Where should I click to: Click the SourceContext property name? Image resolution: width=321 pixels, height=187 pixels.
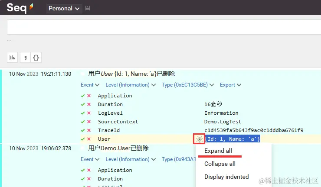tap(118, 122)
